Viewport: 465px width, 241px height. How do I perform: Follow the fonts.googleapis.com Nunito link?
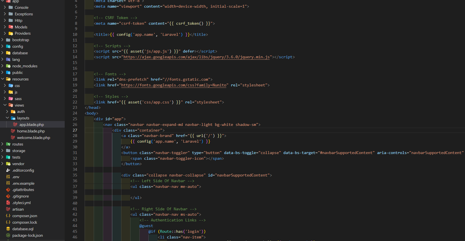[174, 85]
